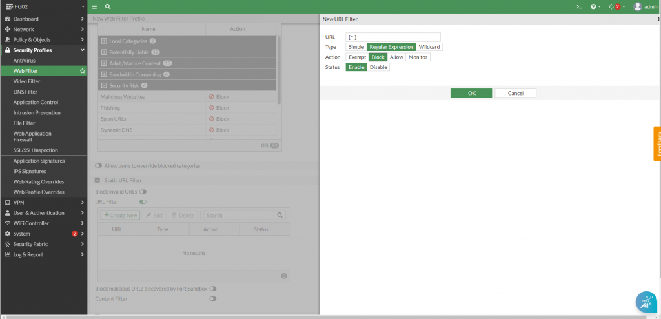Click the search magnifier icon in top bar
The height and width of the screenshot is (319, 661).
click(x=108, y=6)
